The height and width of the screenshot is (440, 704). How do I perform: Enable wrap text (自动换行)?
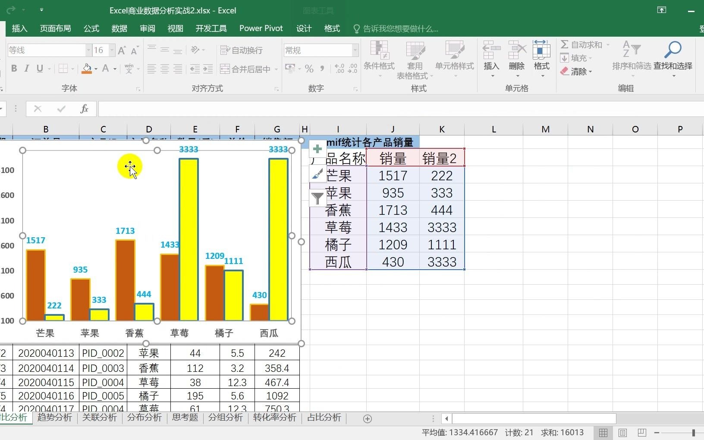242,50
